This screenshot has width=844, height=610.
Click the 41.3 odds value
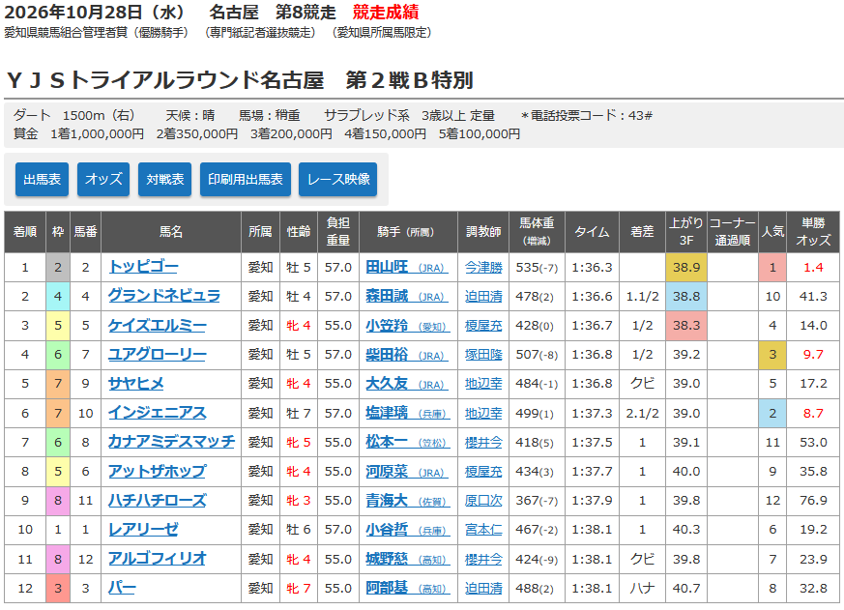point(813,296)
